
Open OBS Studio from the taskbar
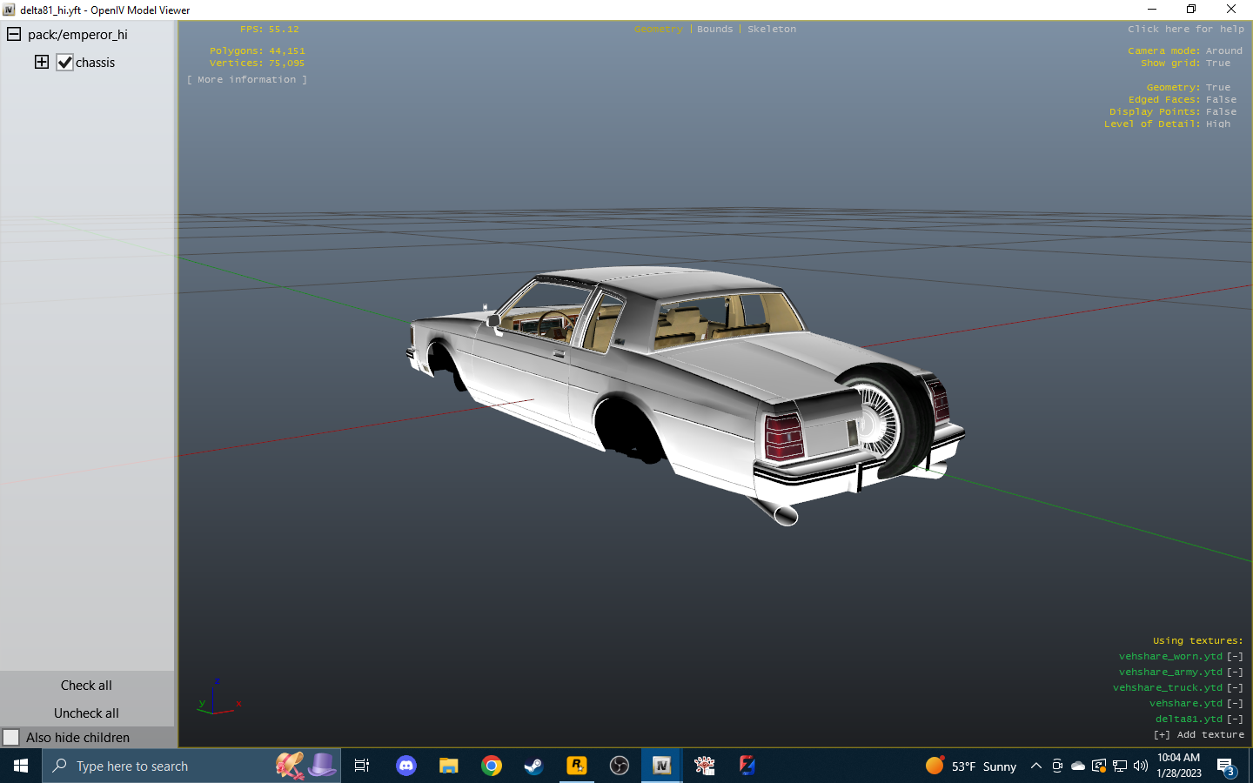click(x=619, y=766)
